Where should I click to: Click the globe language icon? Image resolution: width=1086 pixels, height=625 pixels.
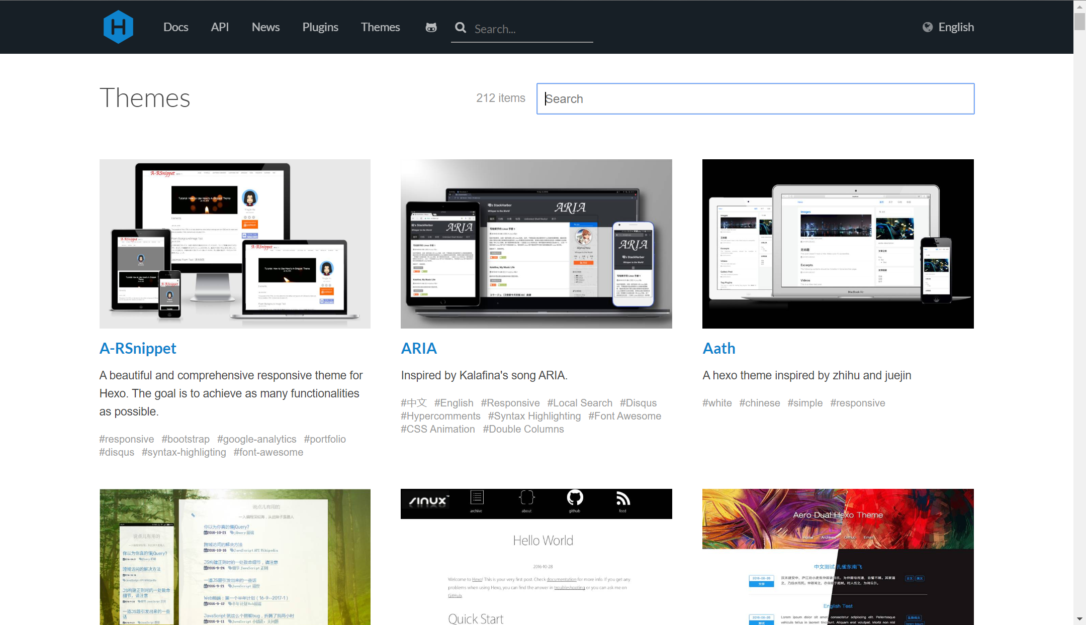[x=927, y=27]
